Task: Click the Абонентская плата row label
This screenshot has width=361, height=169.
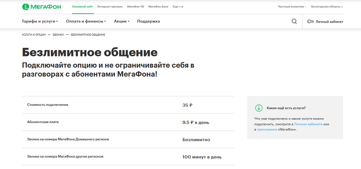Action: coord(43,122)
